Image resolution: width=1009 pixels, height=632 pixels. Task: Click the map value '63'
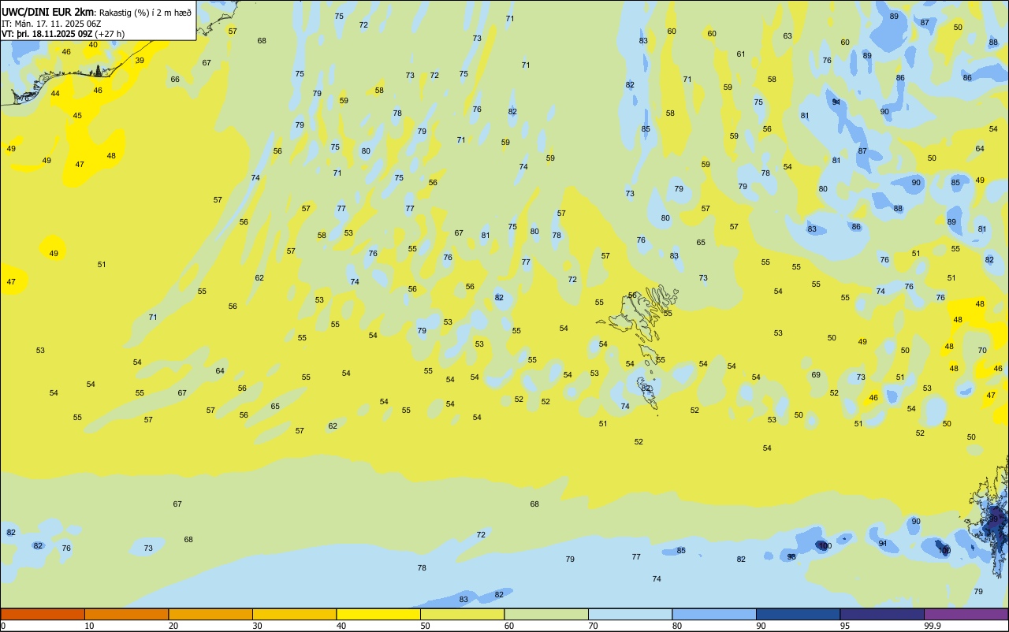tap(787, 36)
